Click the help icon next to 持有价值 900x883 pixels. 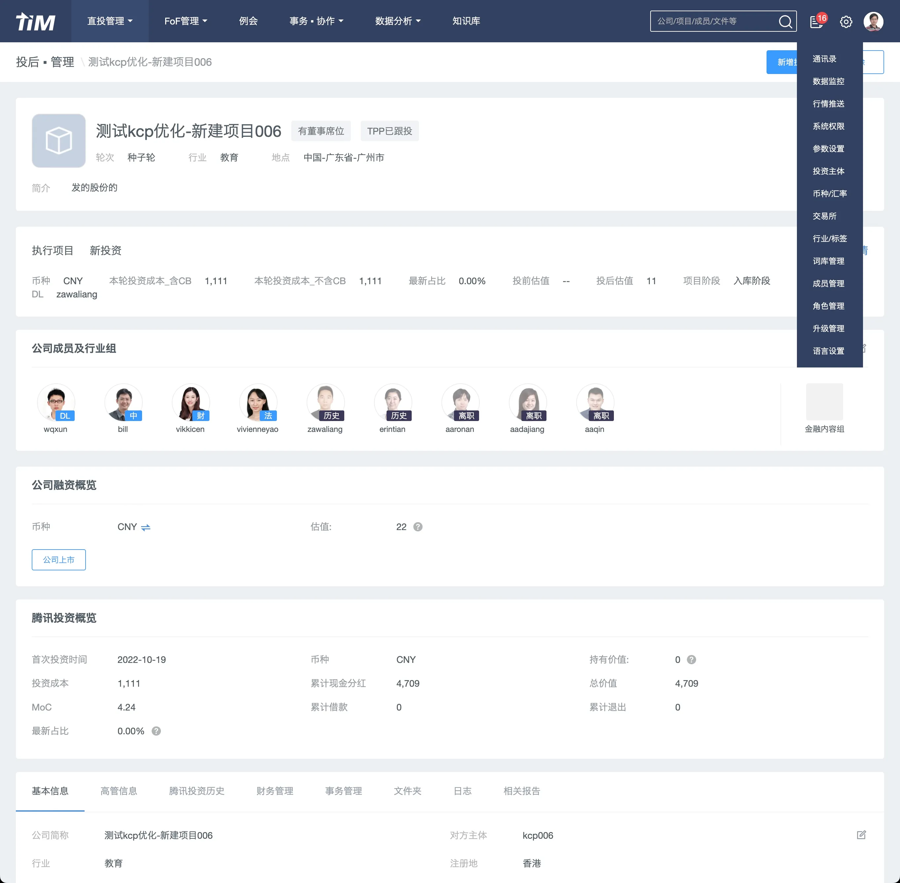(x=691, y=660)
